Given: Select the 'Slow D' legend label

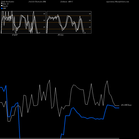Looking at the screenshot, I should [6, 4].
